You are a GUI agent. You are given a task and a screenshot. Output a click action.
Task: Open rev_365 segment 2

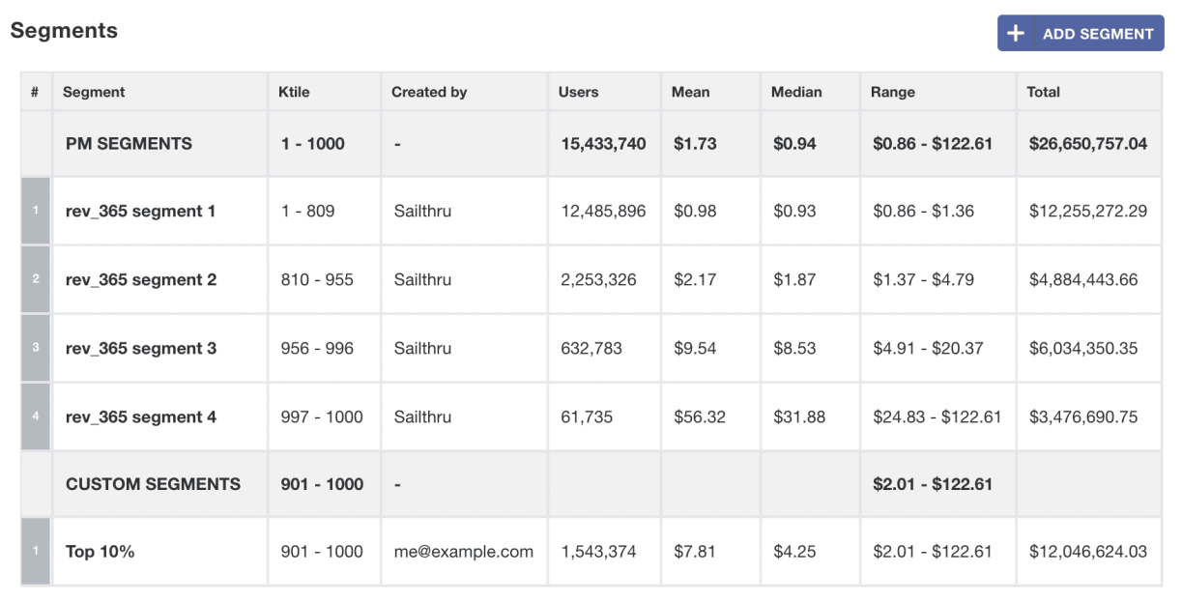pyautogui.click(x=141, y=279)
